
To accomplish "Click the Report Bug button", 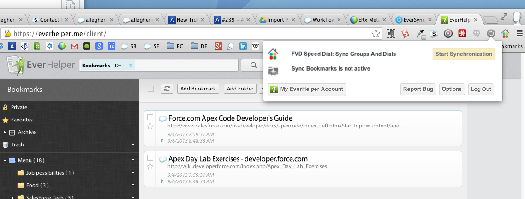I will tap(418, 89).
